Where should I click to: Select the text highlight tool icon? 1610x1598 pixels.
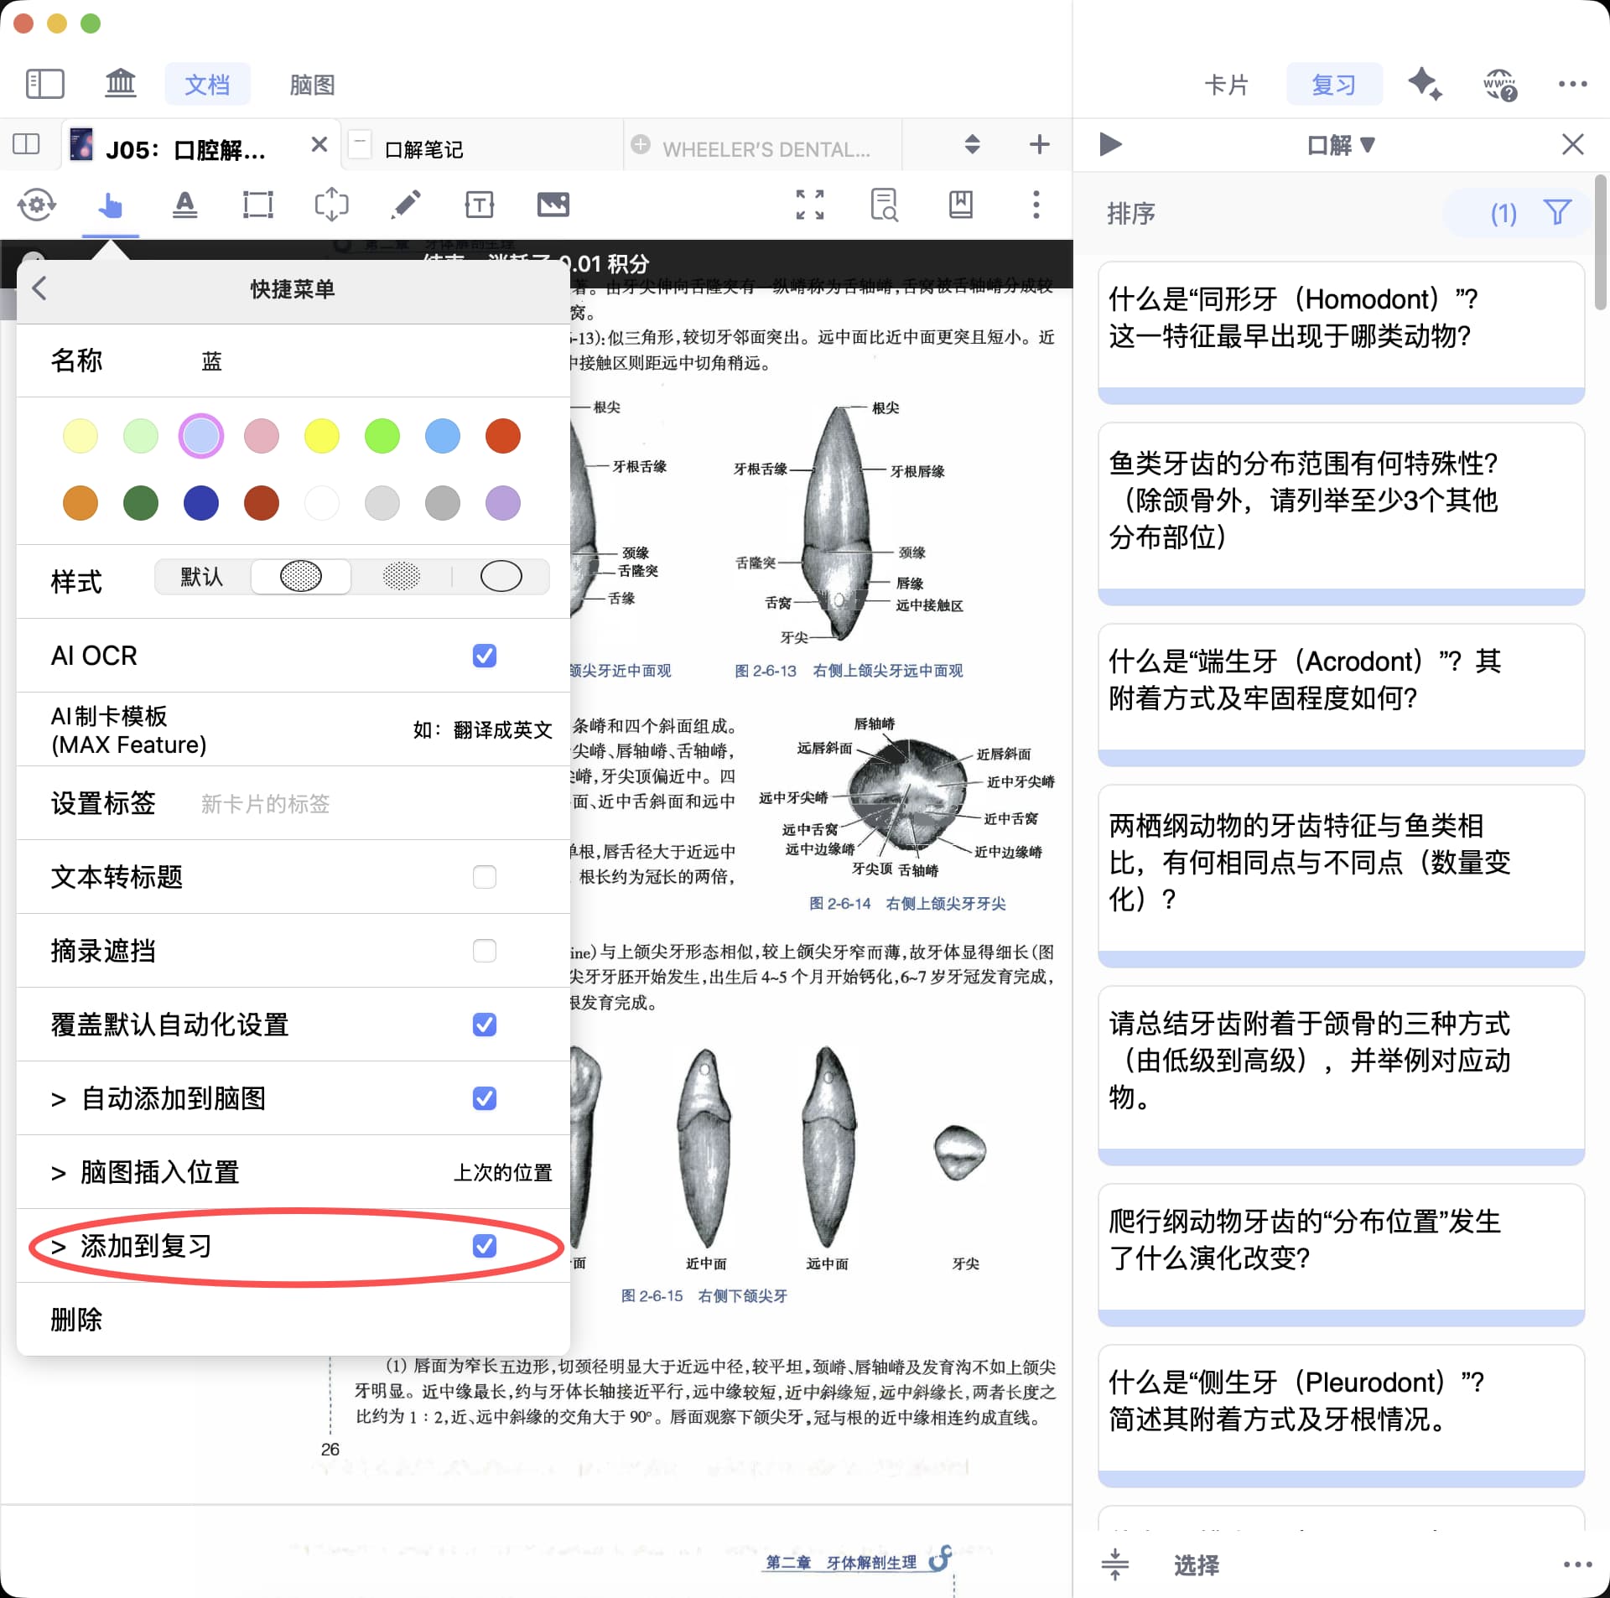coord(184,205)
